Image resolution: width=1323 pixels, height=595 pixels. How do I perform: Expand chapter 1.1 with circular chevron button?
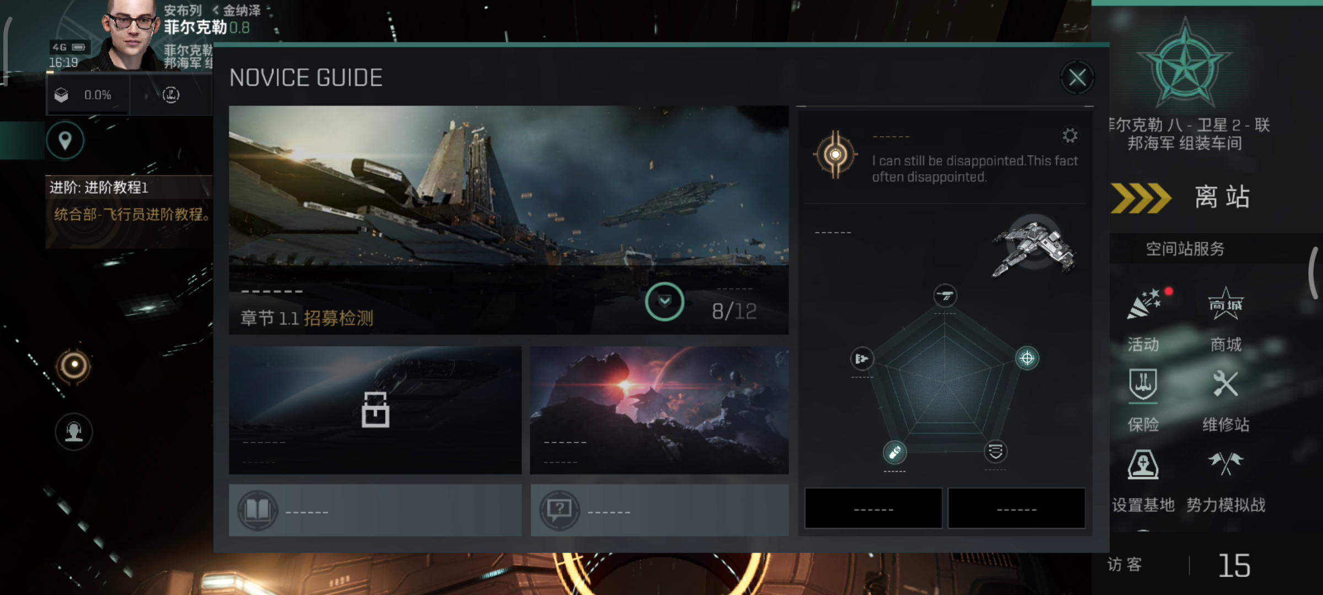(x=664, y=301)
